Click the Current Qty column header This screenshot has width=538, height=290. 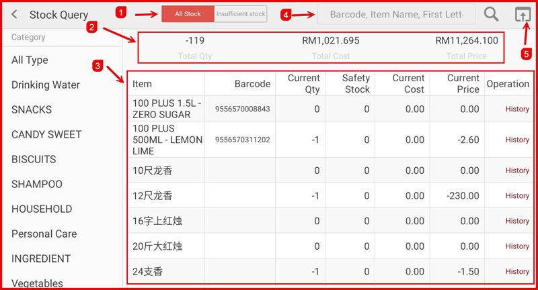coord(303,84)
